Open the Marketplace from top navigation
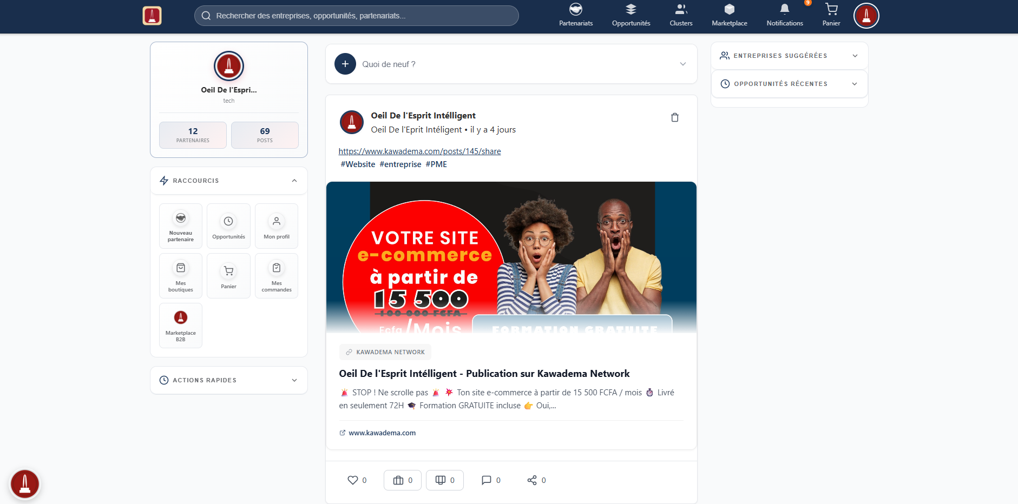 729,15
